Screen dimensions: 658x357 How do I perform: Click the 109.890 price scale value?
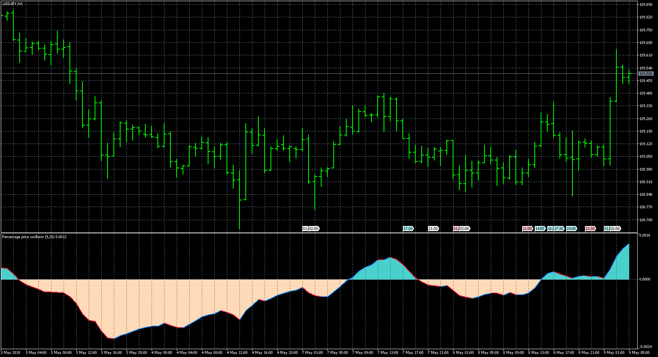645,5
